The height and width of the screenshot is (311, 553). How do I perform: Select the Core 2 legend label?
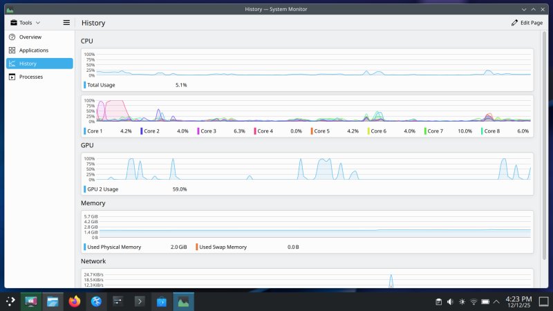(x=150, y=131)
